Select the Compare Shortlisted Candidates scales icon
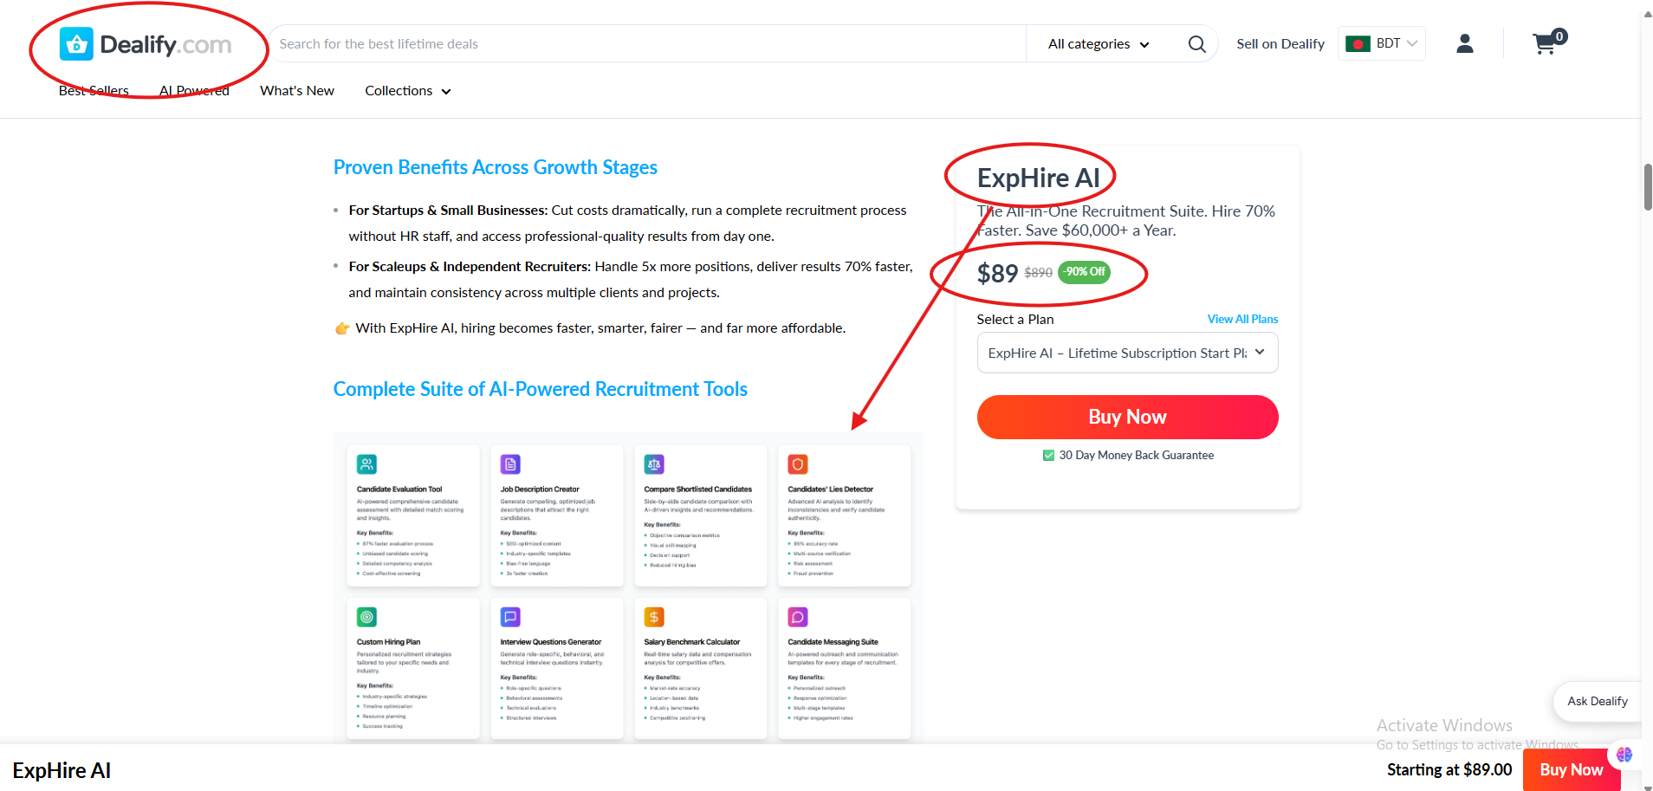1653x791 pixels. (654, 464)
